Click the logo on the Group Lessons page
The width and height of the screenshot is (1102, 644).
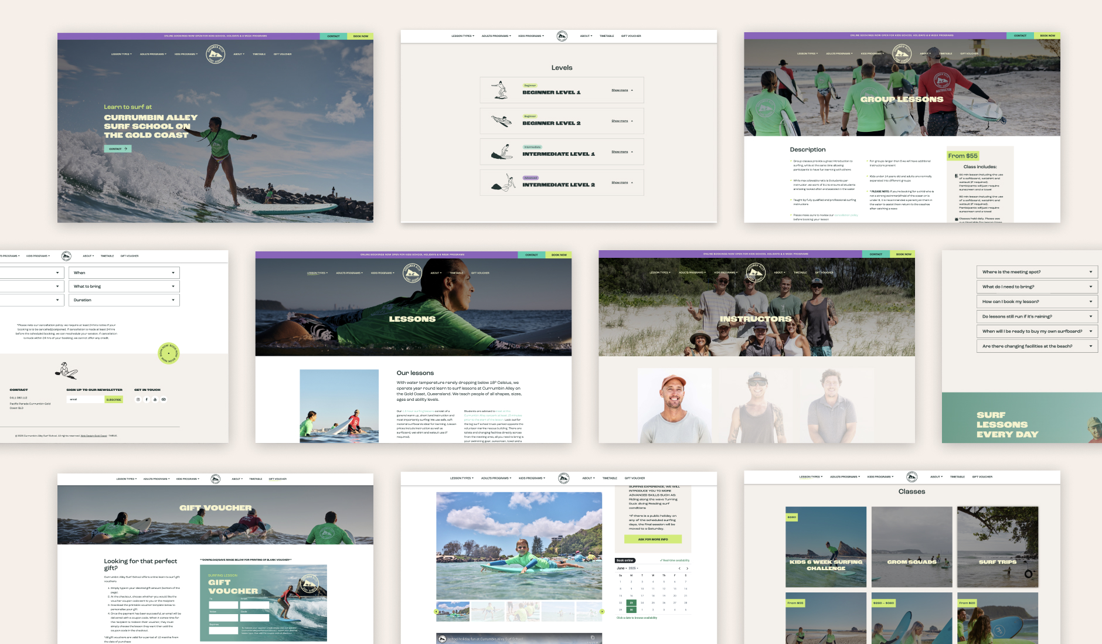pos(902,53)
